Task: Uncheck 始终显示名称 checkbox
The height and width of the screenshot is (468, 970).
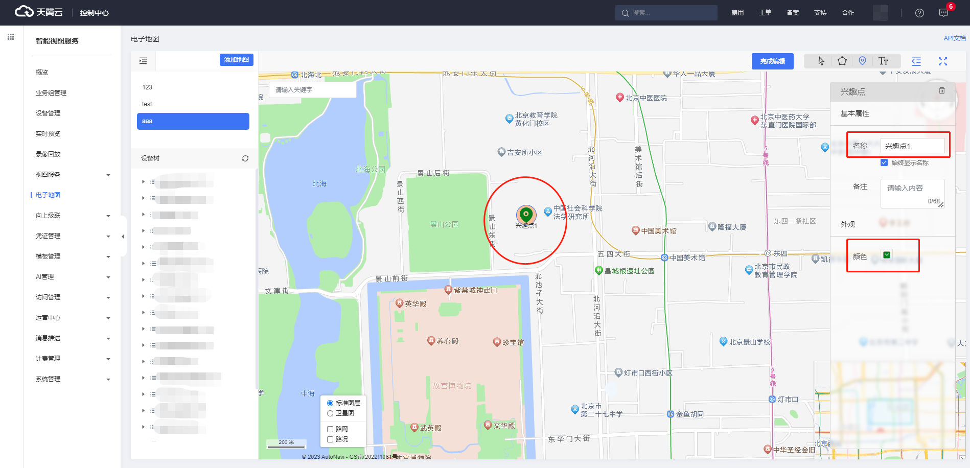Action: click(x=884, y=162)
